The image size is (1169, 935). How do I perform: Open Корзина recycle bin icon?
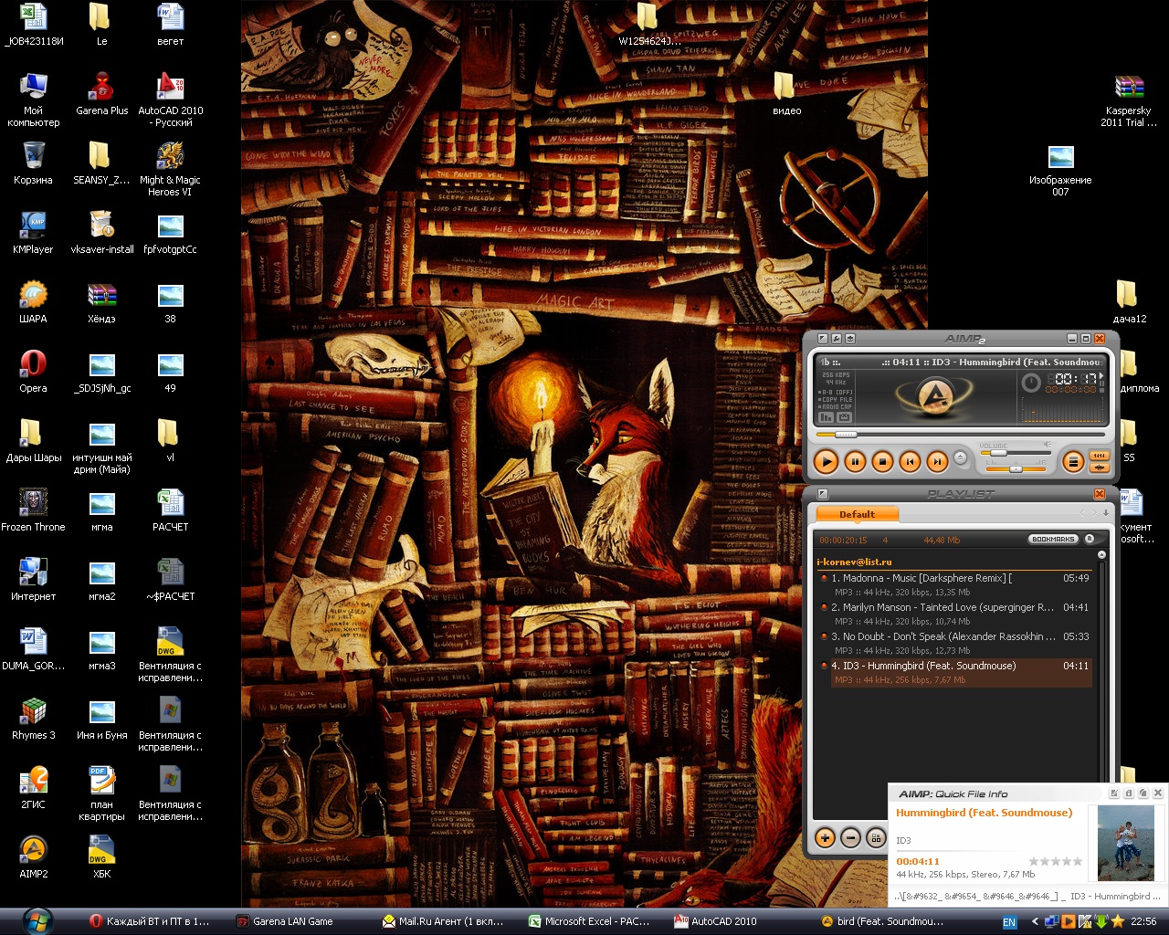click(x=33, y=163)
